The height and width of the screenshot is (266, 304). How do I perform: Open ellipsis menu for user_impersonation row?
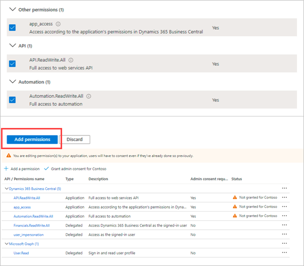tap(284, 235)
